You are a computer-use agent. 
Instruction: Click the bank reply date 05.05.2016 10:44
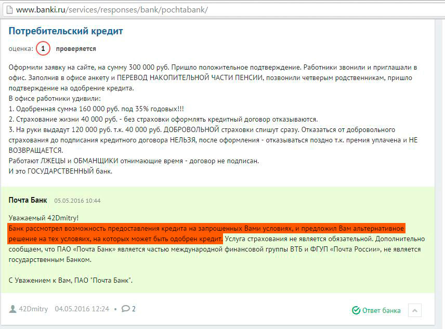(x=77, y=201)
